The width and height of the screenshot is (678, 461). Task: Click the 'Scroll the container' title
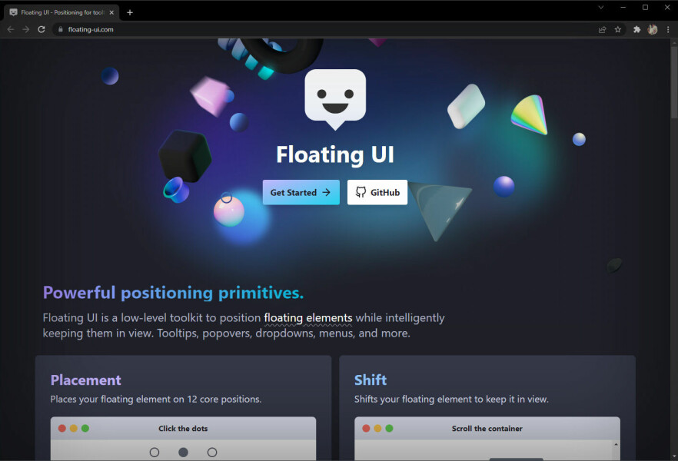tap(487, 429)
